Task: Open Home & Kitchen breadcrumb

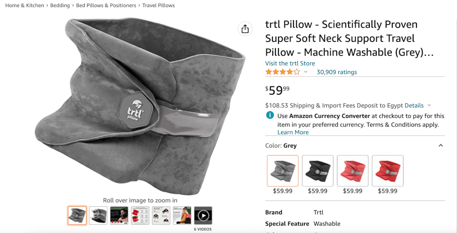Action: pyautogui.click(x=25, y=5)
